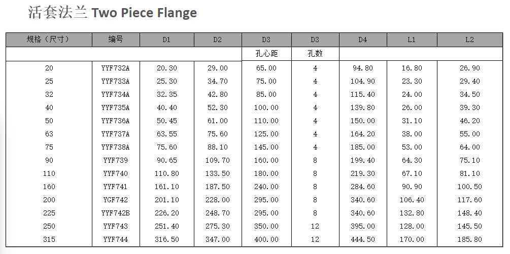
Task: Click the D4 value 444.50
Action: coord(363,239)
